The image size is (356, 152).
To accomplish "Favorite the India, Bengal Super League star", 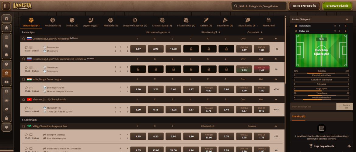I will [x=23, y=79].
